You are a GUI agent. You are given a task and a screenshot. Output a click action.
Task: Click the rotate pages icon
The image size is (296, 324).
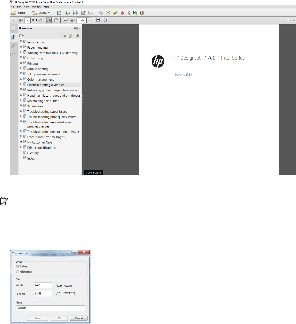[x=128, y=13]
